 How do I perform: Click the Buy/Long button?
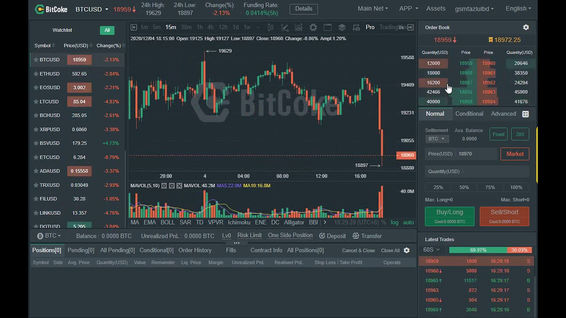(450, 216)
